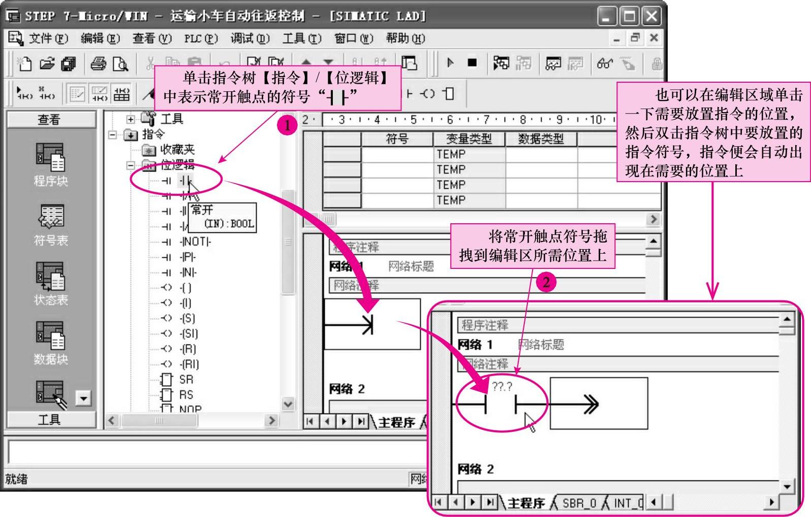Open Data Block in the View bar

click(x=50, y=343)
